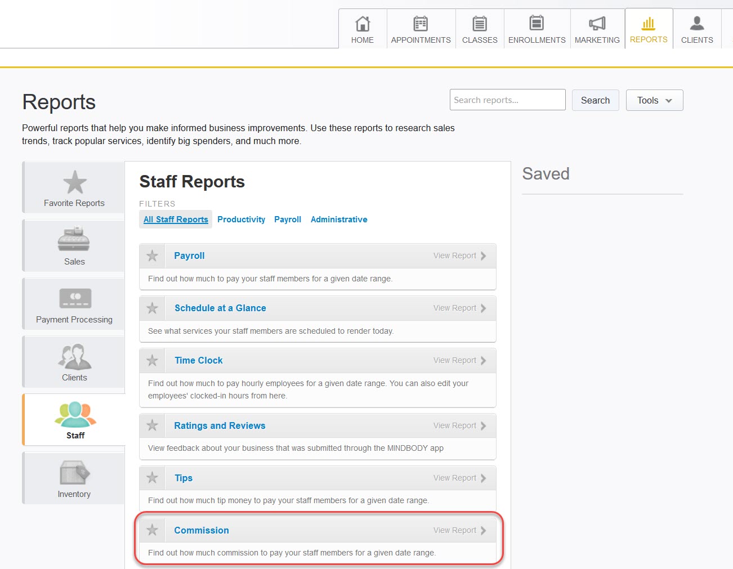733x569 pixels.
Task: Open the Marketing megaphone icon
Action: [x=597, y=24]
